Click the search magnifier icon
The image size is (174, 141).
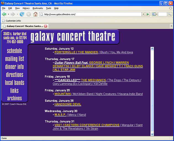click(x=169, y=14)
